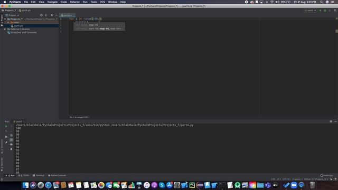Pin the Run tab with pin icon
This screenshot has height=190, width=338.
coord(6,142)
